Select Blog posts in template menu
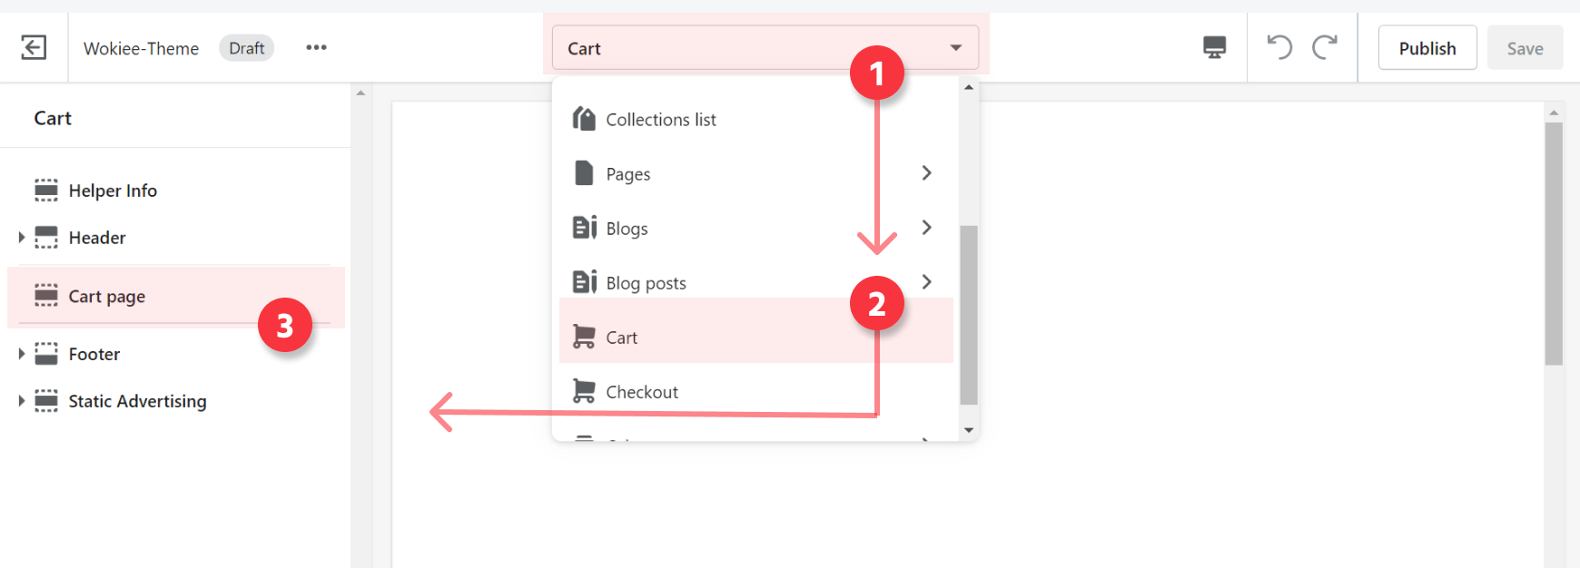The image size is (1580, 568). 646,283
